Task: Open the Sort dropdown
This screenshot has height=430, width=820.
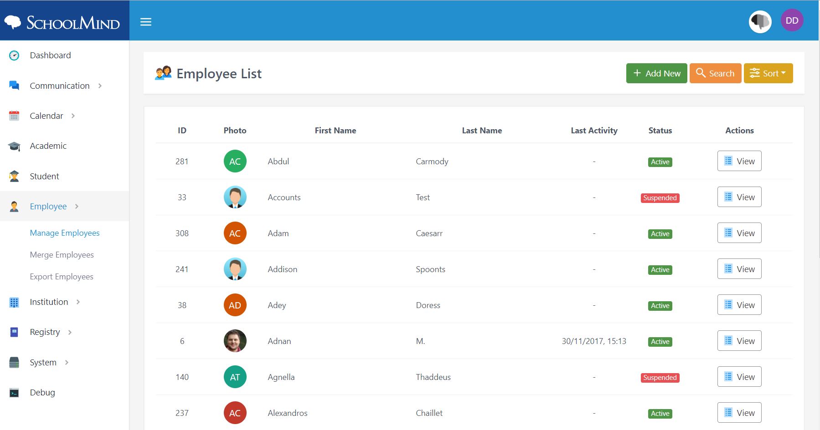Action: click(768, 73)
